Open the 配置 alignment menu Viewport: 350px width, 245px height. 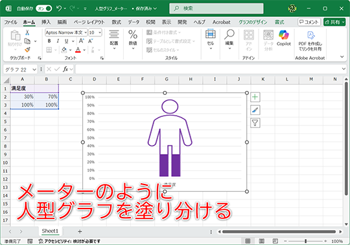pyautogui.click(x=114, y=40)
